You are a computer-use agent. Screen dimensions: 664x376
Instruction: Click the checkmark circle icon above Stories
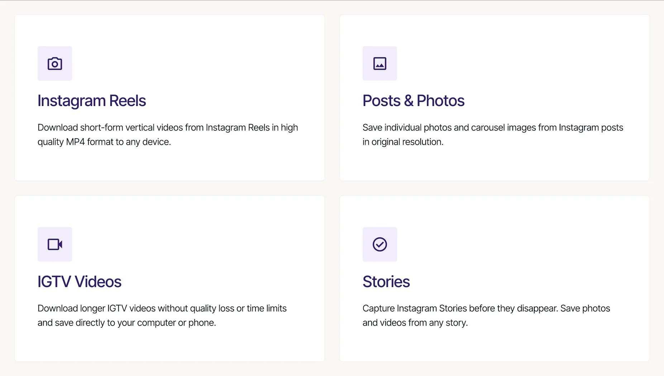tap(380, 245)
